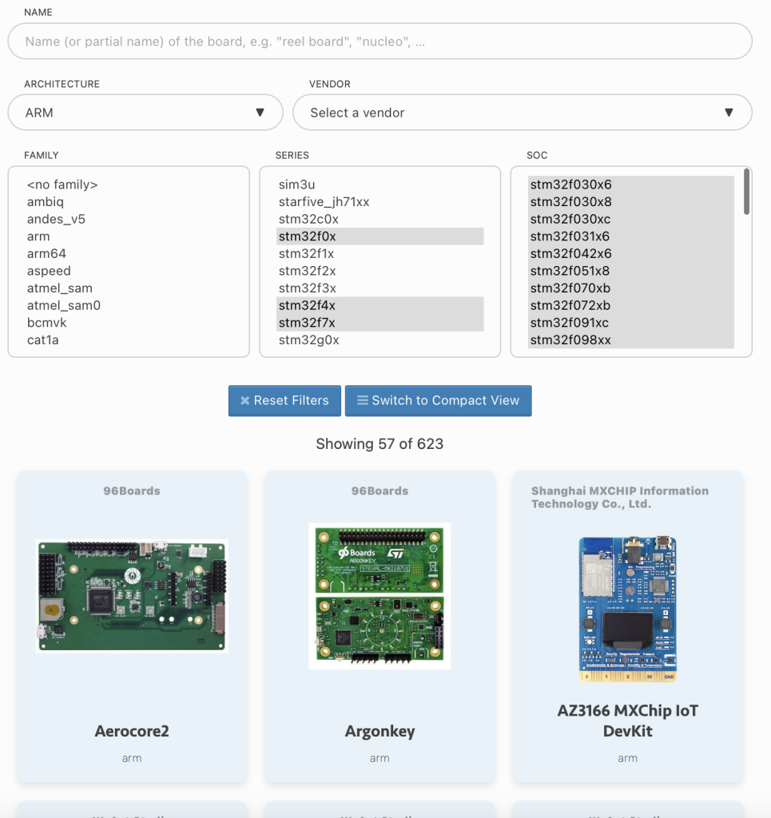Select stm32g0x in Series list
Image resolution: width=771 pixels, height=818 pixels.
click(x=380, y=340)
